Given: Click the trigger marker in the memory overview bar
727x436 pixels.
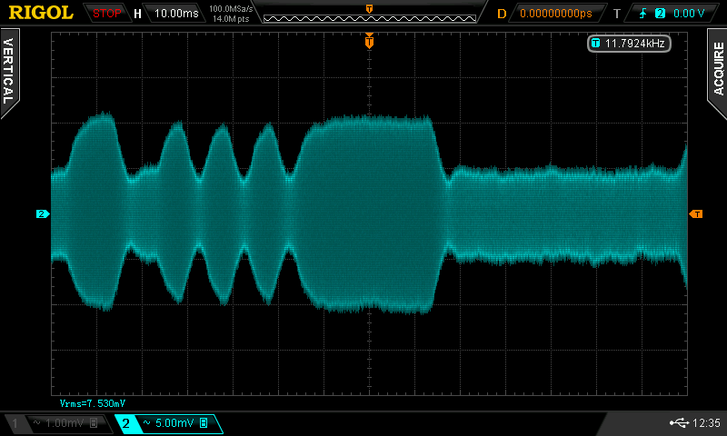Looking at the screenshot, I should [x=369, y=9].
